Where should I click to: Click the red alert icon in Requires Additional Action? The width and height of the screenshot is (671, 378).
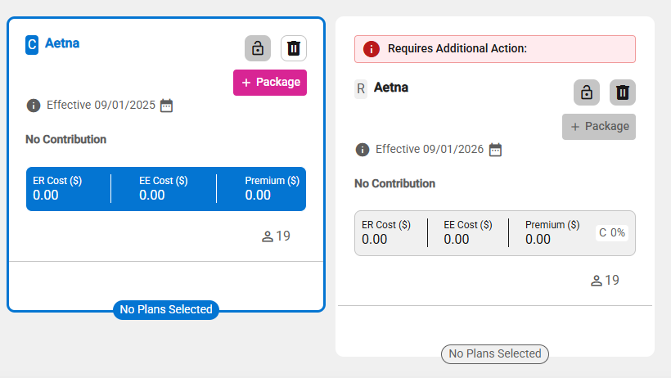coord(372,49)
